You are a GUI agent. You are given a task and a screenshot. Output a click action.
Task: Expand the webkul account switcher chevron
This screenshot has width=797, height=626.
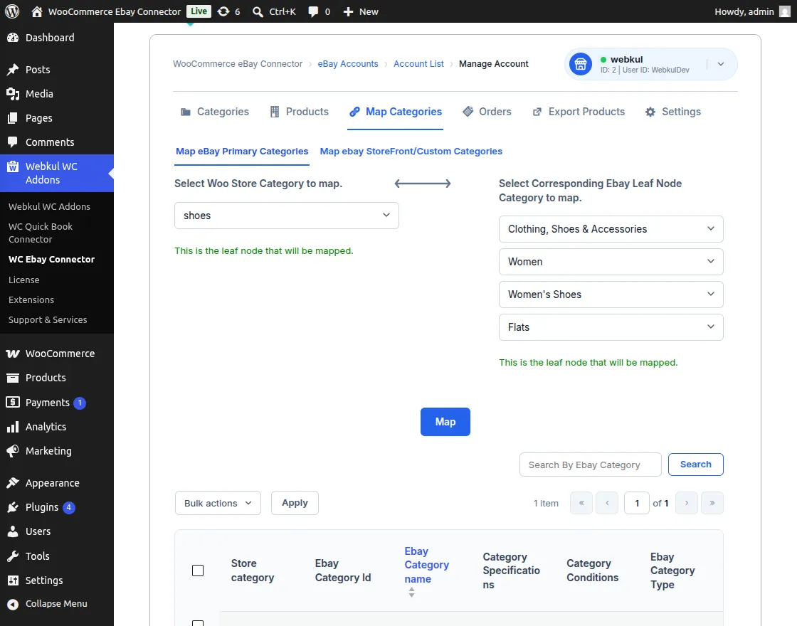tap(721, 64)
